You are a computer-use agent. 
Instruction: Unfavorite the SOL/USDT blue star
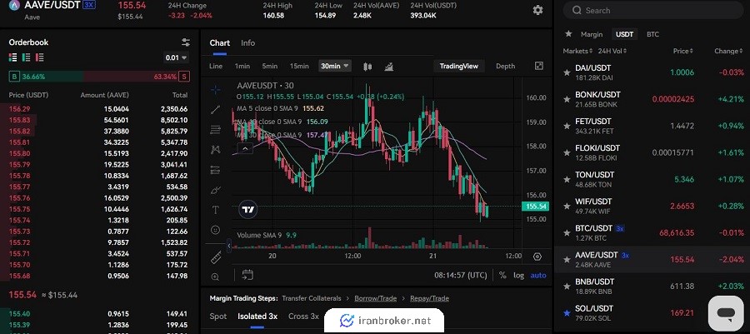pos(567,313)
